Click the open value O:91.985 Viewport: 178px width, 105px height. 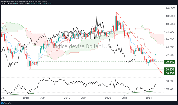click(x=30, y=3)
